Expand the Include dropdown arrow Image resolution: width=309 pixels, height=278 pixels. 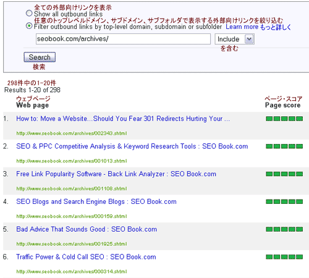(x=249, y=39)
